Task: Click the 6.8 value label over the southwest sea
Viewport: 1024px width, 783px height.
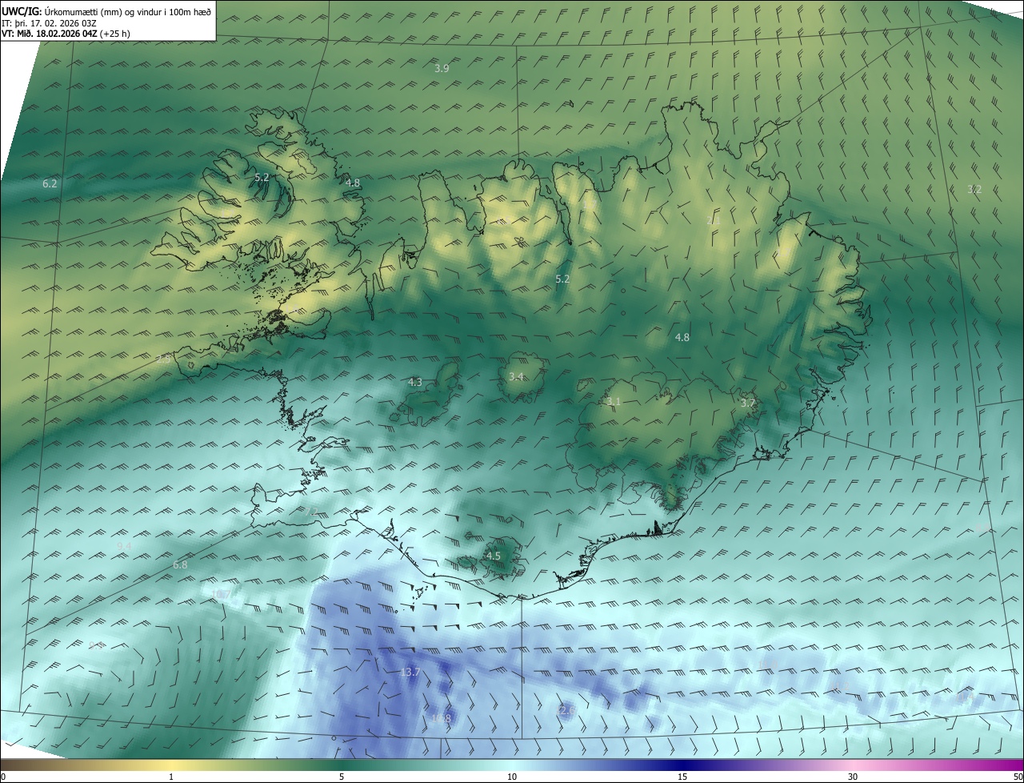Action: click(x=180, y=565)
